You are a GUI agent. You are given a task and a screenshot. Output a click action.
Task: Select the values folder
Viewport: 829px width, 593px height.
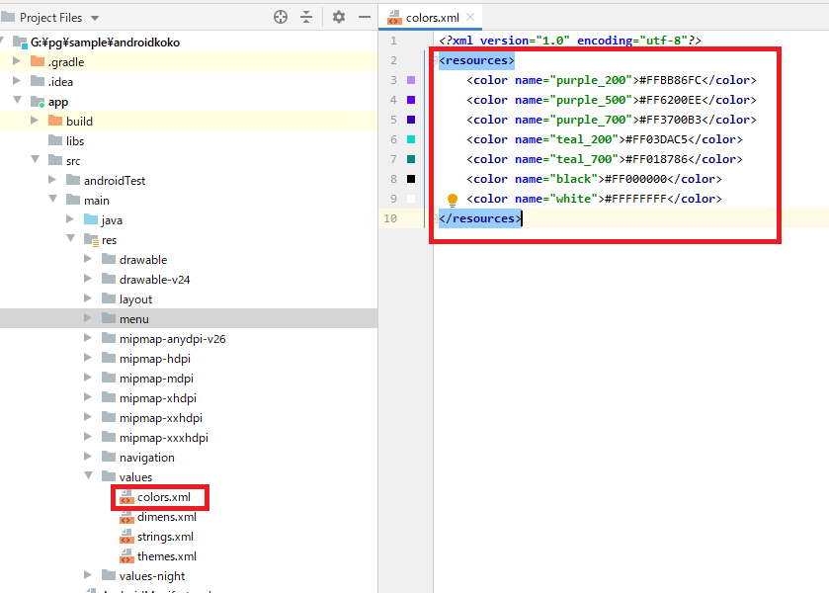click(135, 477)
